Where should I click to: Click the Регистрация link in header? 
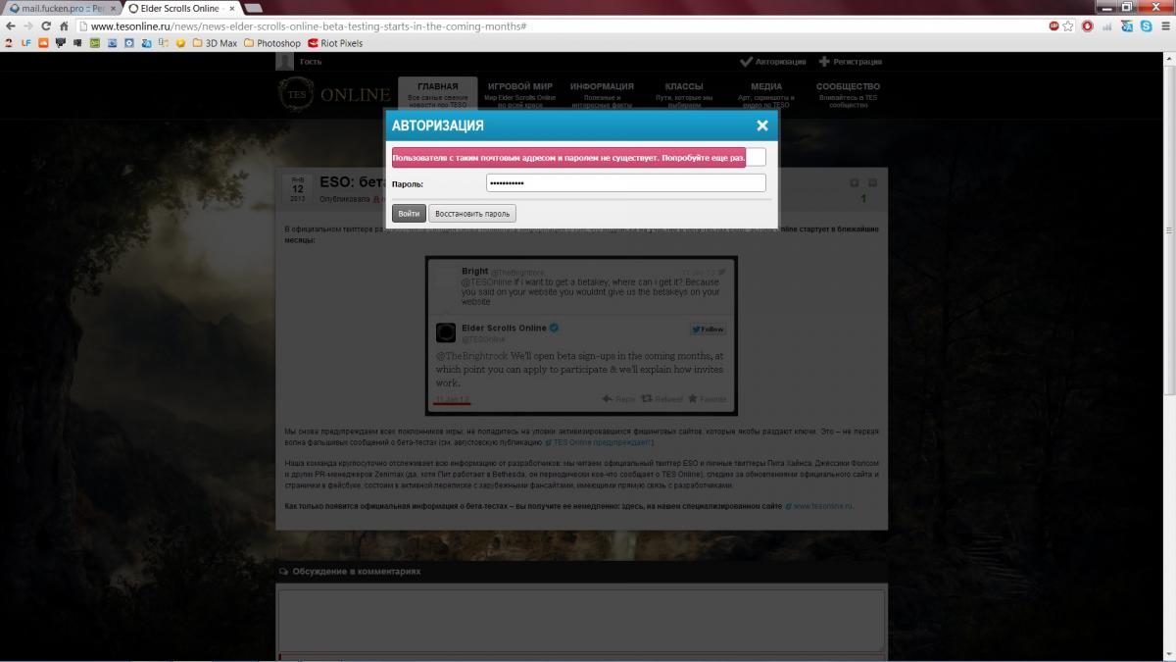pos(850,62)
